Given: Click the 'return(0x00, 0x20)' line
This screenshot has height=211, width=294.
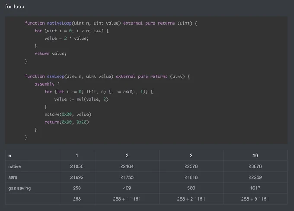Looking at the screenshot, I should pos(67,122).
